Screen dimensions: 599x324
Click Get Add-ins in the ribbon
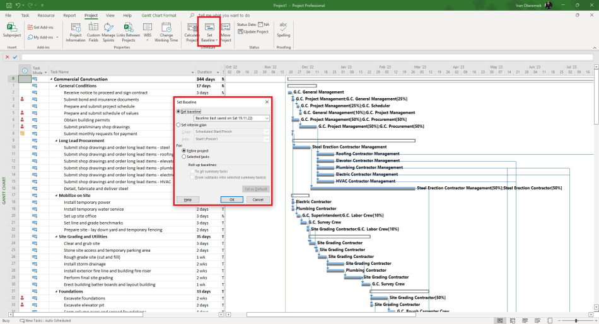point(40,27)
